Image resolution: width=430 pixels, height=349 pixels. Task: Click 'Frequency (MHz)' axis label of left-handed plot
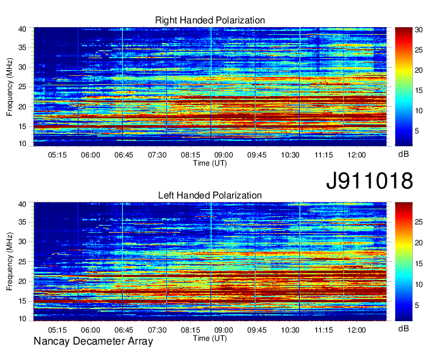point(9,262)
